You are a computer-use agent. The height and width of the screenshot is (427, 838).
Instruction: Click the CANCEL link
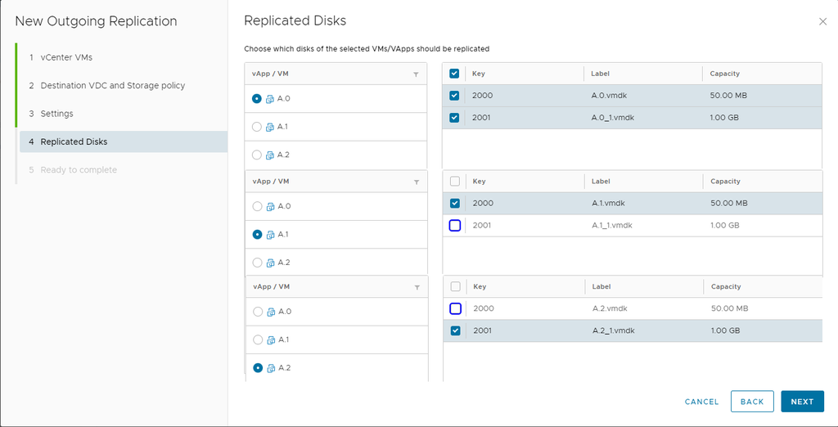point(701,402)
